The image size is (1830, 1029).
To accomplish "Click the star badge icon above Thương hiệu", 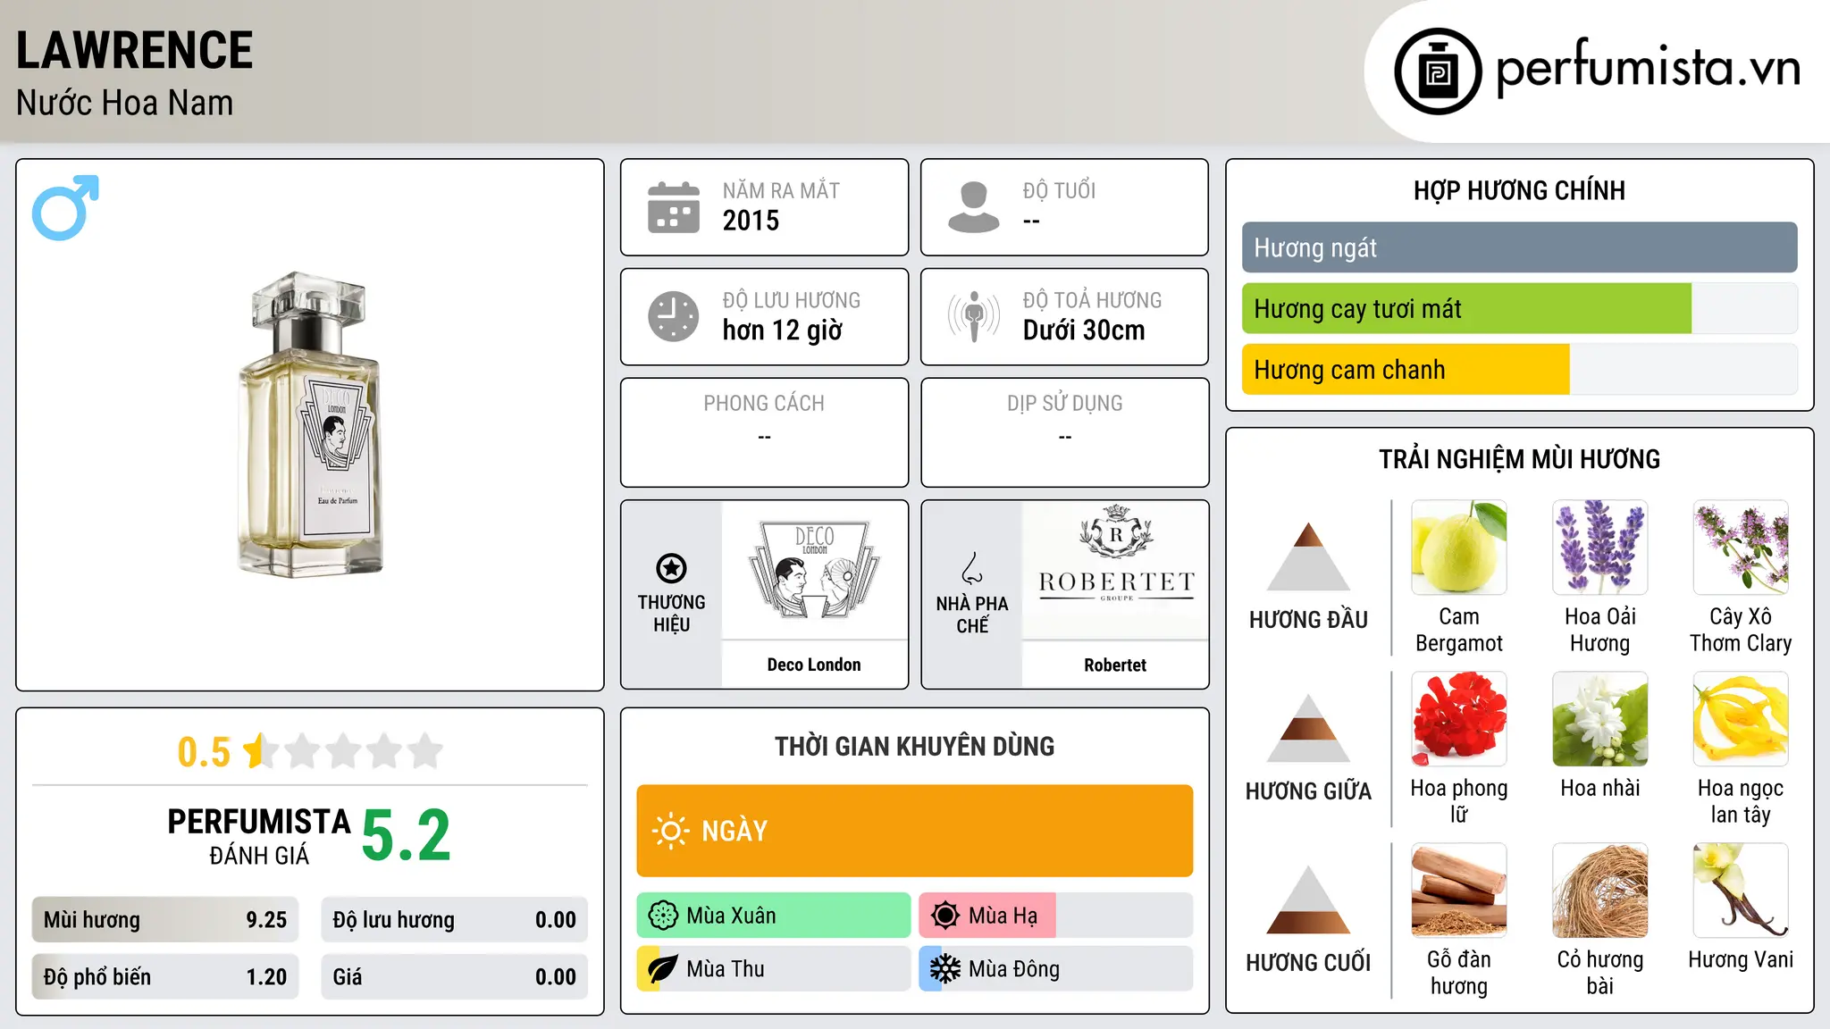I will [671, 568].
